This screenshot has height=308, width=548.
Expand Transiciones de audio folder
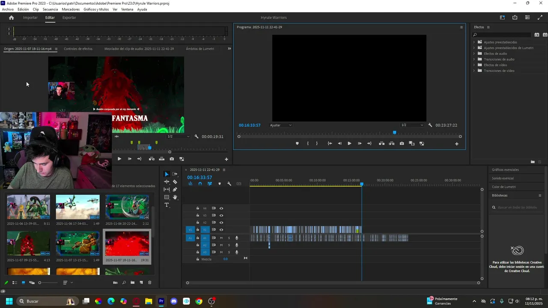pyautogui.click(x=474, y=59)
